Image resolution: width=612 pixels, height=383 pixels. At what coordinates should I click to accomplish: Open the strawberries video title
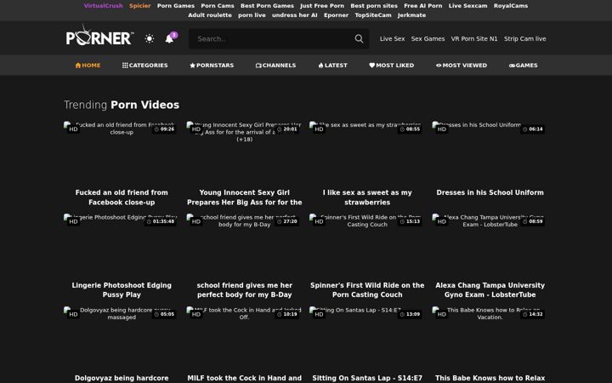[367, 197]
